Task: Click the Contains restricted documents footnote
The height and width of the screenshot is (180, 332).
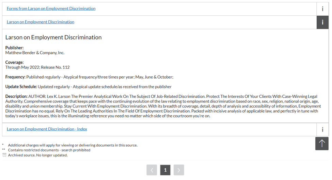Action: point(49,150)
